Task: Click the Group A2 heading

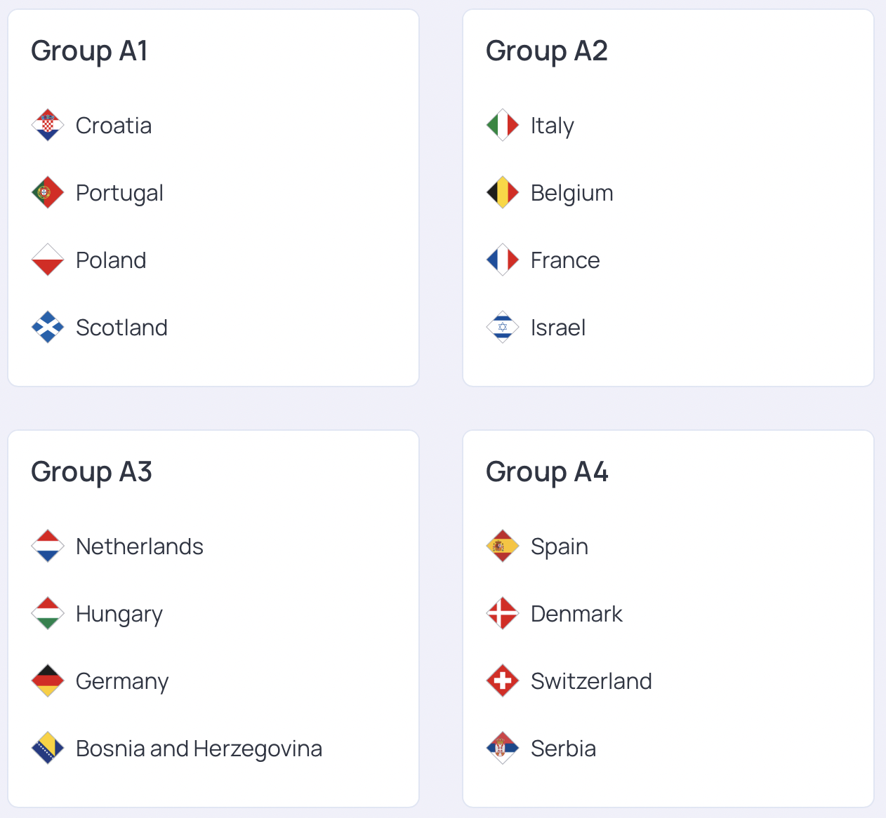Action: tap(546, 51)
